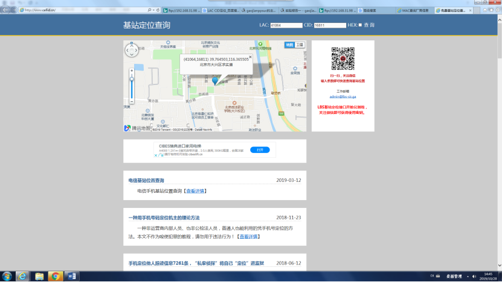
Task: Show hidden tray icons arrow
Action: (x=468, y=277)
